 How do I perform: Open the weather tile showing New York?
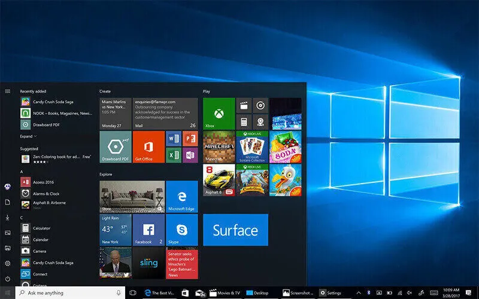116,230
